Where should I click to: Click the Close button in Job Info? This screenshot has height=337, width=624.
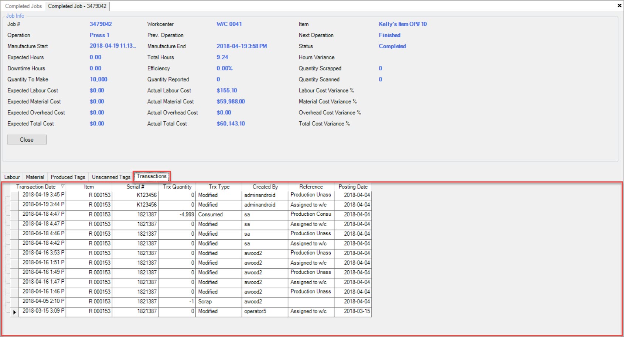27,140
